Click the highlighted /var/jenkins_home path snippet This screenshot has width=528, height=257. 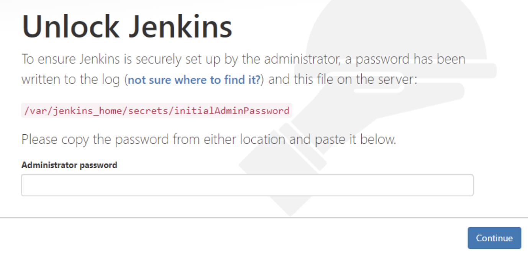[155, 111]
